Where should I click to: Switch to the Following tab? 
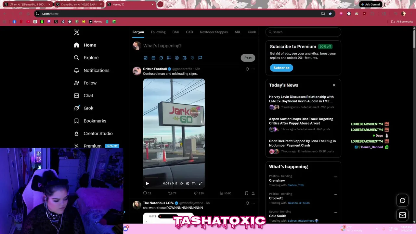(x=158, y=32)
